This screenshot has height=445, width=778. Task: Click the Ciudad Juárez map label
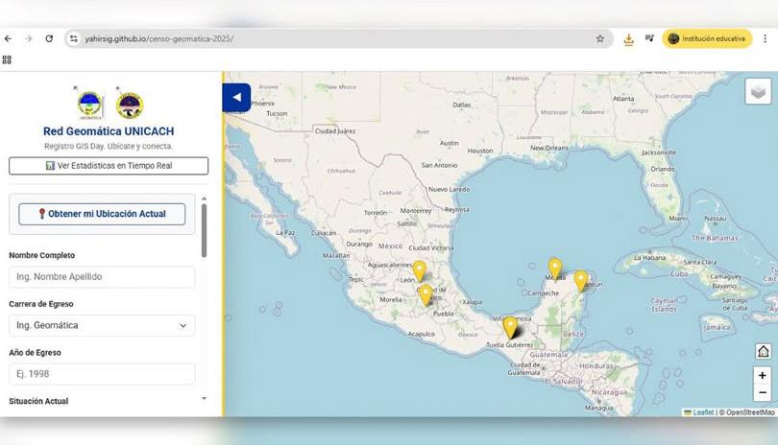click(335, 131)
